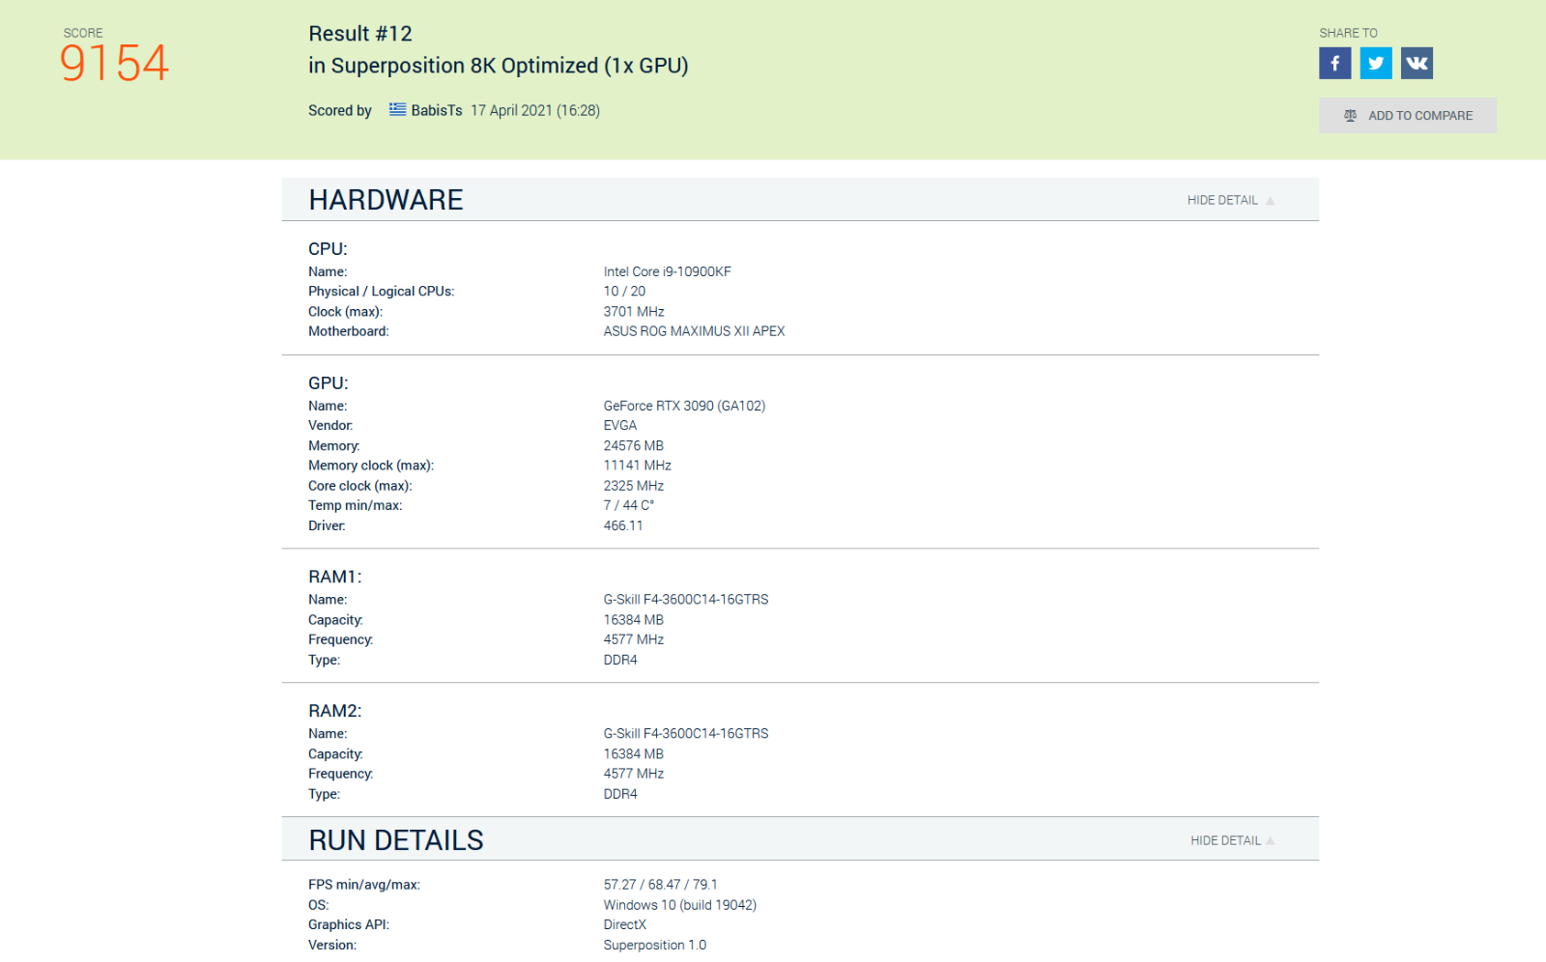Click the Temp min/max label
Screen dimensions: 1546x962
click(356, 505)
